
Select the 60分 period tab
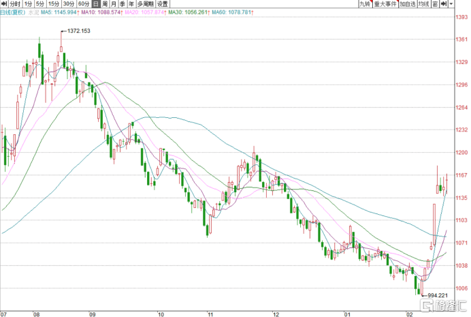83,4
